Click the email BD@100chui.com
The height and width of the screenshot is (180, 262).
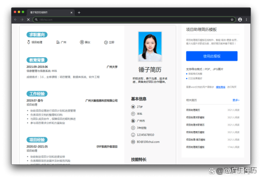(x=148, y=142)
